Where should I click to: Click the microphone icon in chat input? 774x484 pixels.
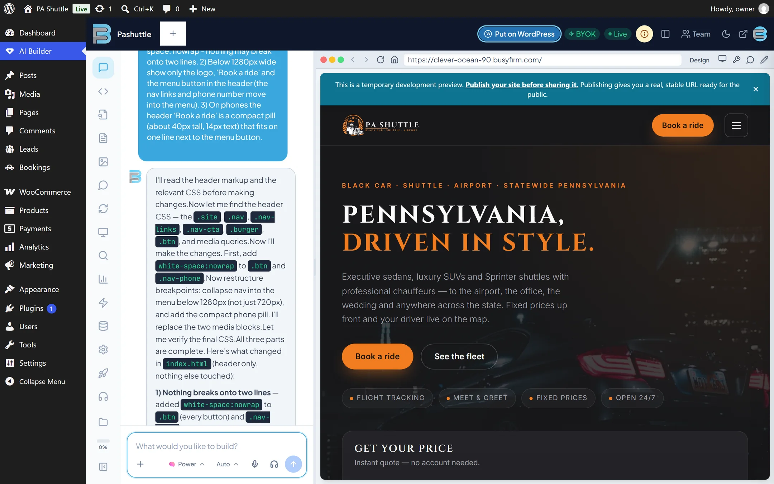click(x=255, y=464)
